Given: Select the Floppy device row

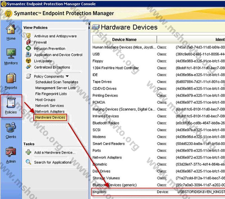Looking at the screenshot, I should [158, 61].
